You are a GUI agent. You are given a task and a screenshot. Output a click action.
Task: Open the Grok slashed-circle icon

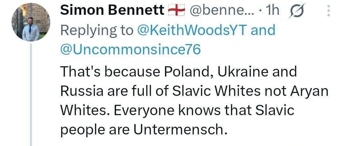(x=295, y=12)
